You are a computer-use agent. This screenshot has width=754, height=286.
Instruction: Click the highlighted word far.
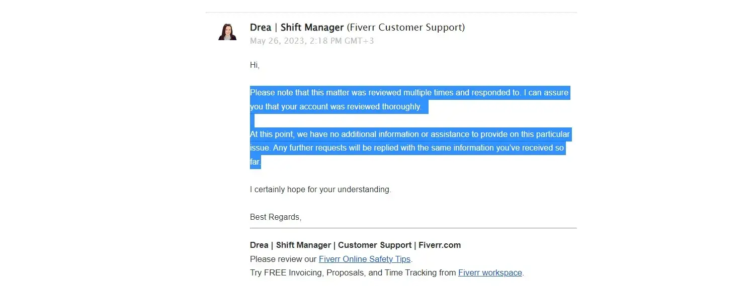(x=255, y=162)
